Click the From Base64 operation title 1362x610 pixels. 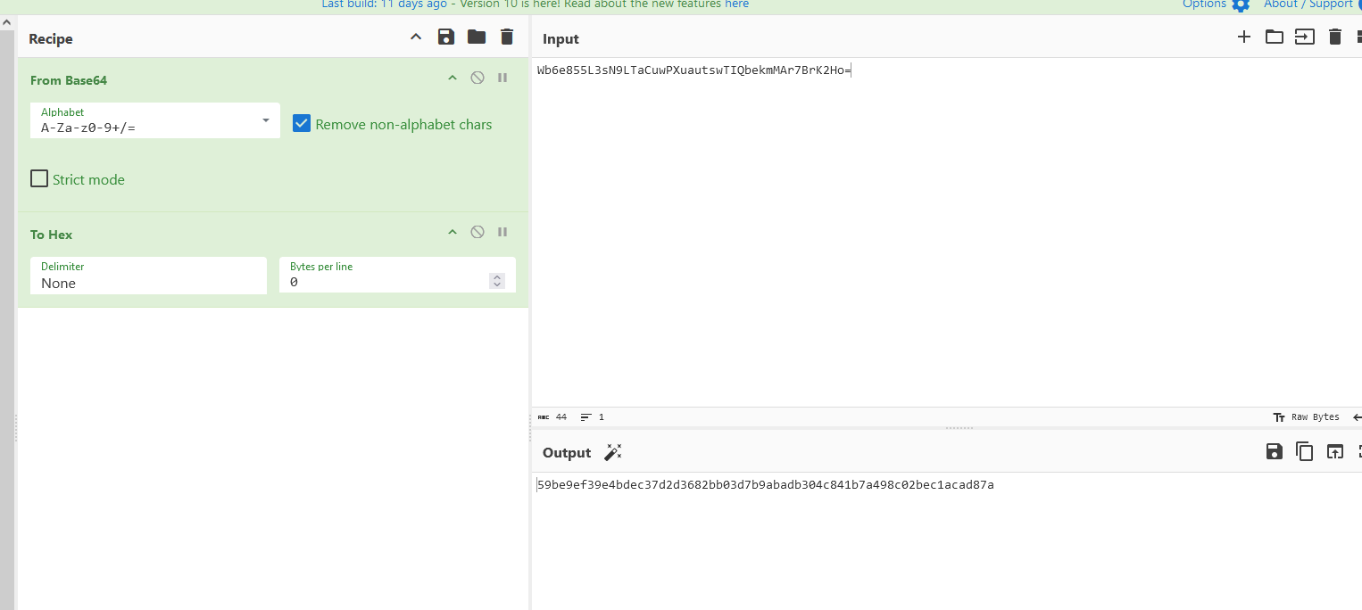tap(69, 80)
